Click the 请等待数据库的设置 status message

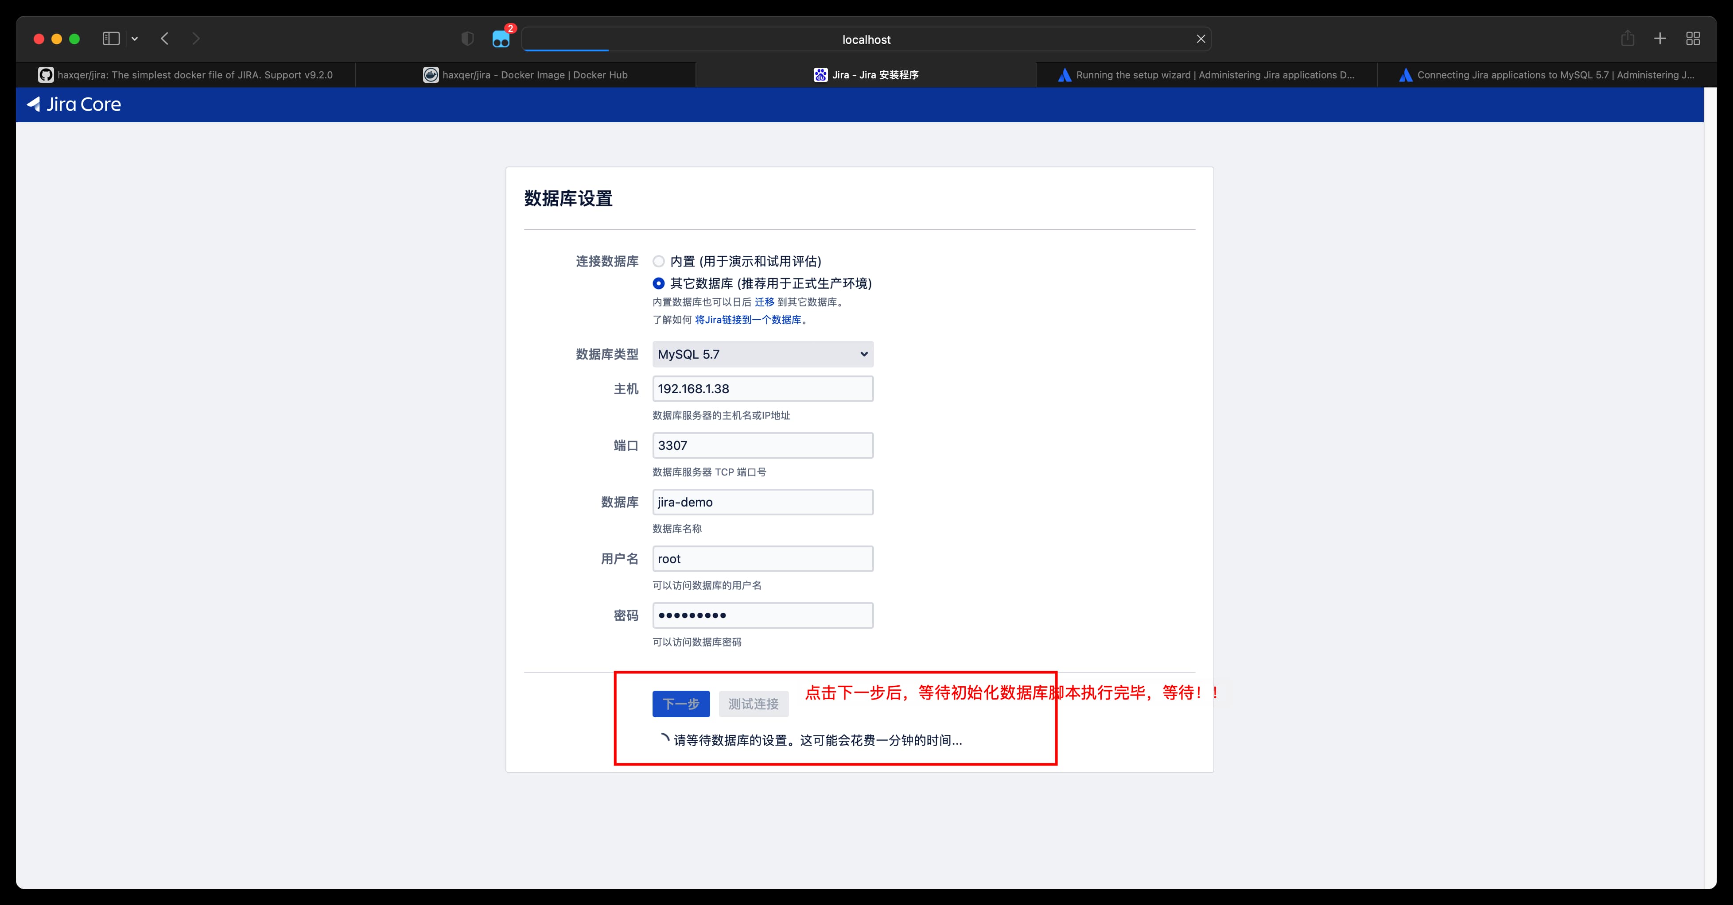[817, 740]
